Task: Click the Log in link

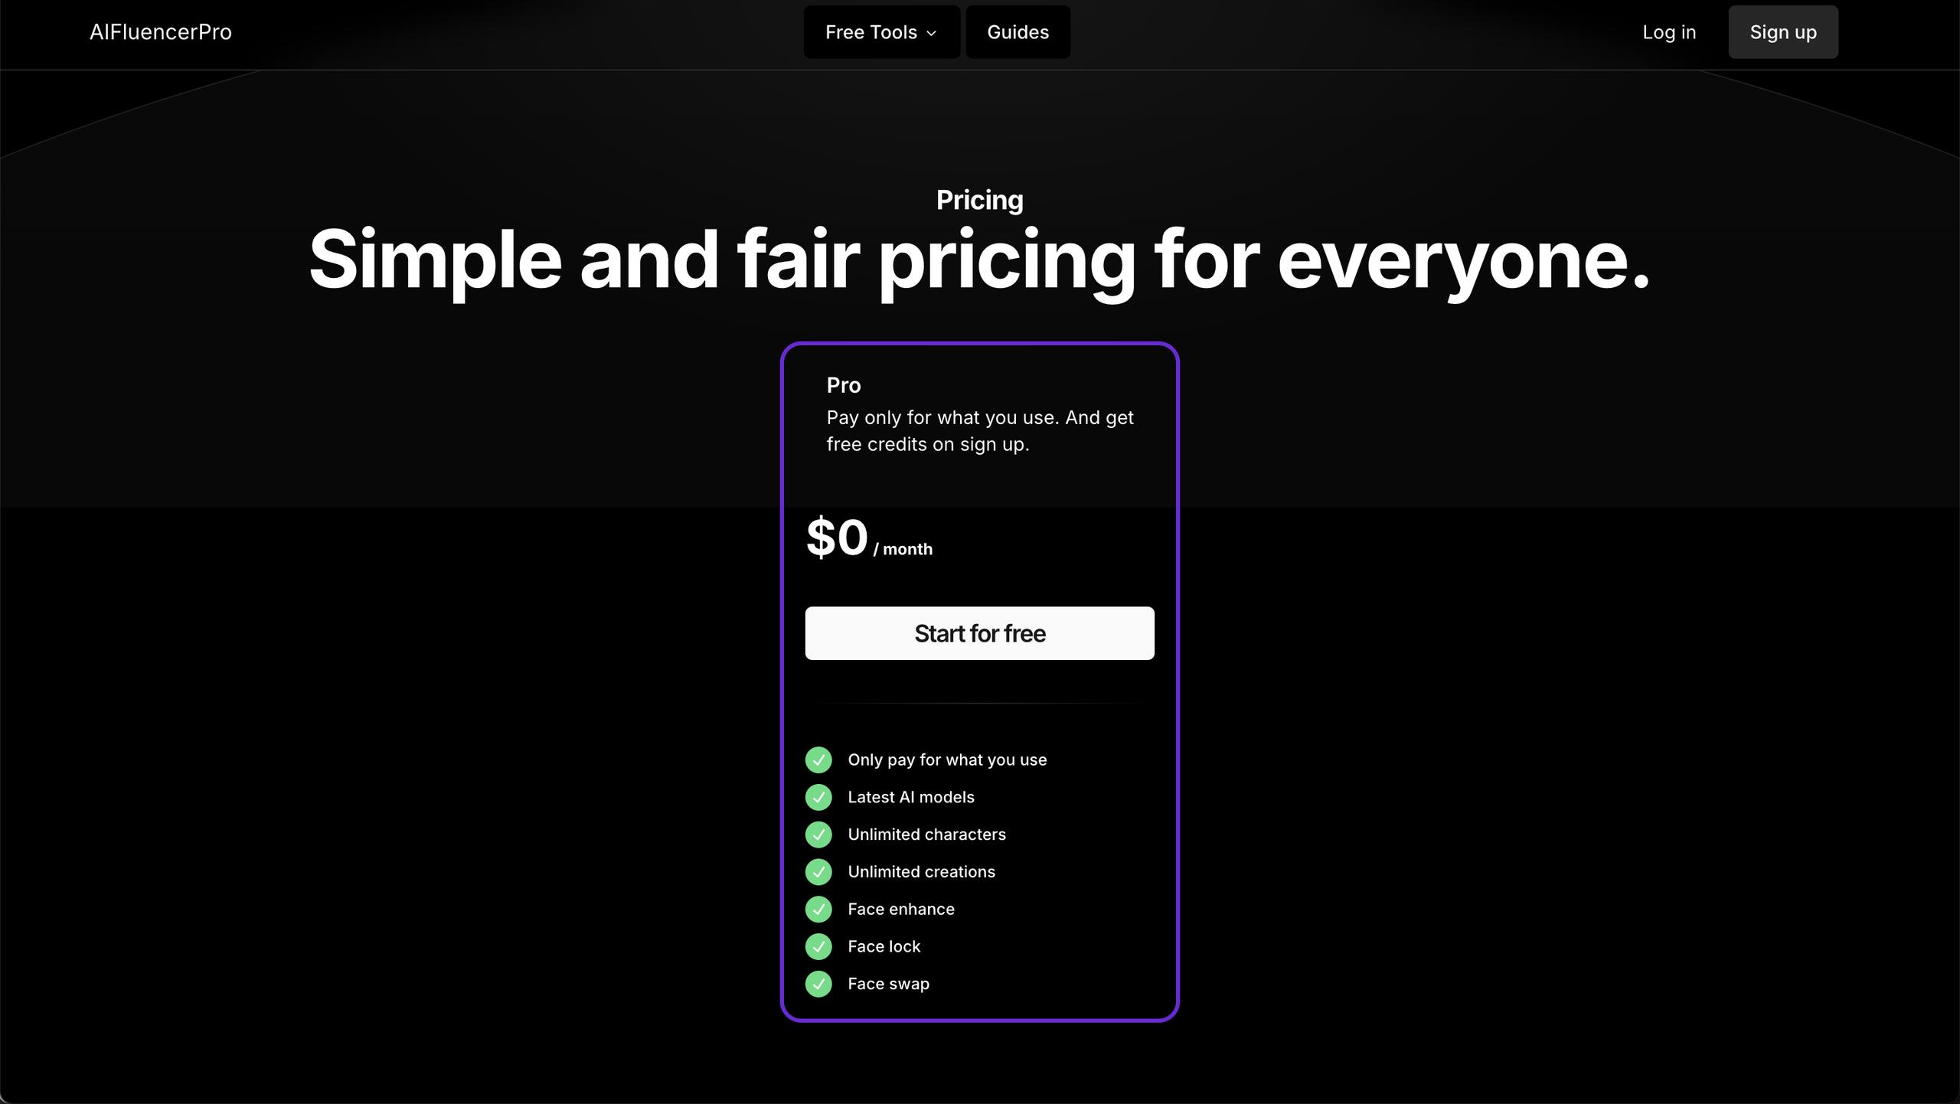Action: click(1669, 32)
